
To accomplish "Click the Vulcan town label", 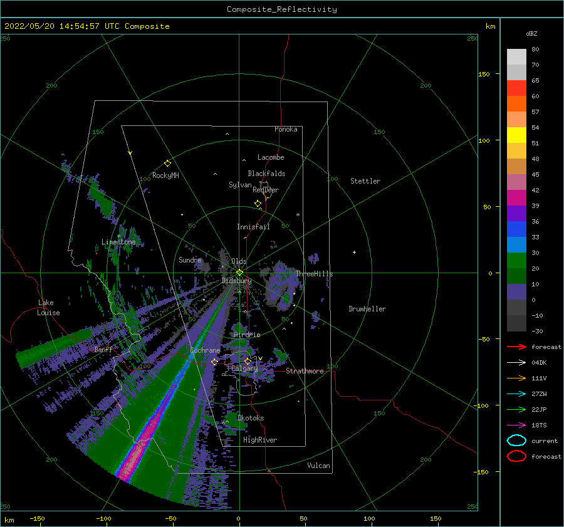I will [318, 466].
